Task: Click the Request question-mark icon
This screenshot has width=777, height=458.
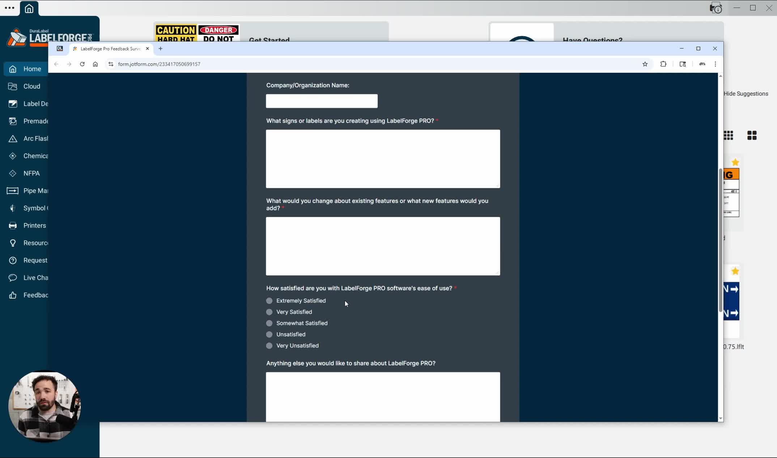Action: (x=13, y=260)
